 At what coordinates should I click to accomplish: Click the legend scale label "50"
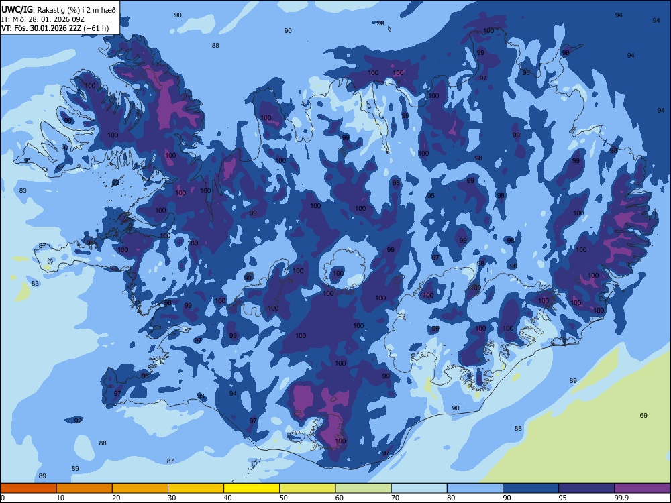[283, 498]
